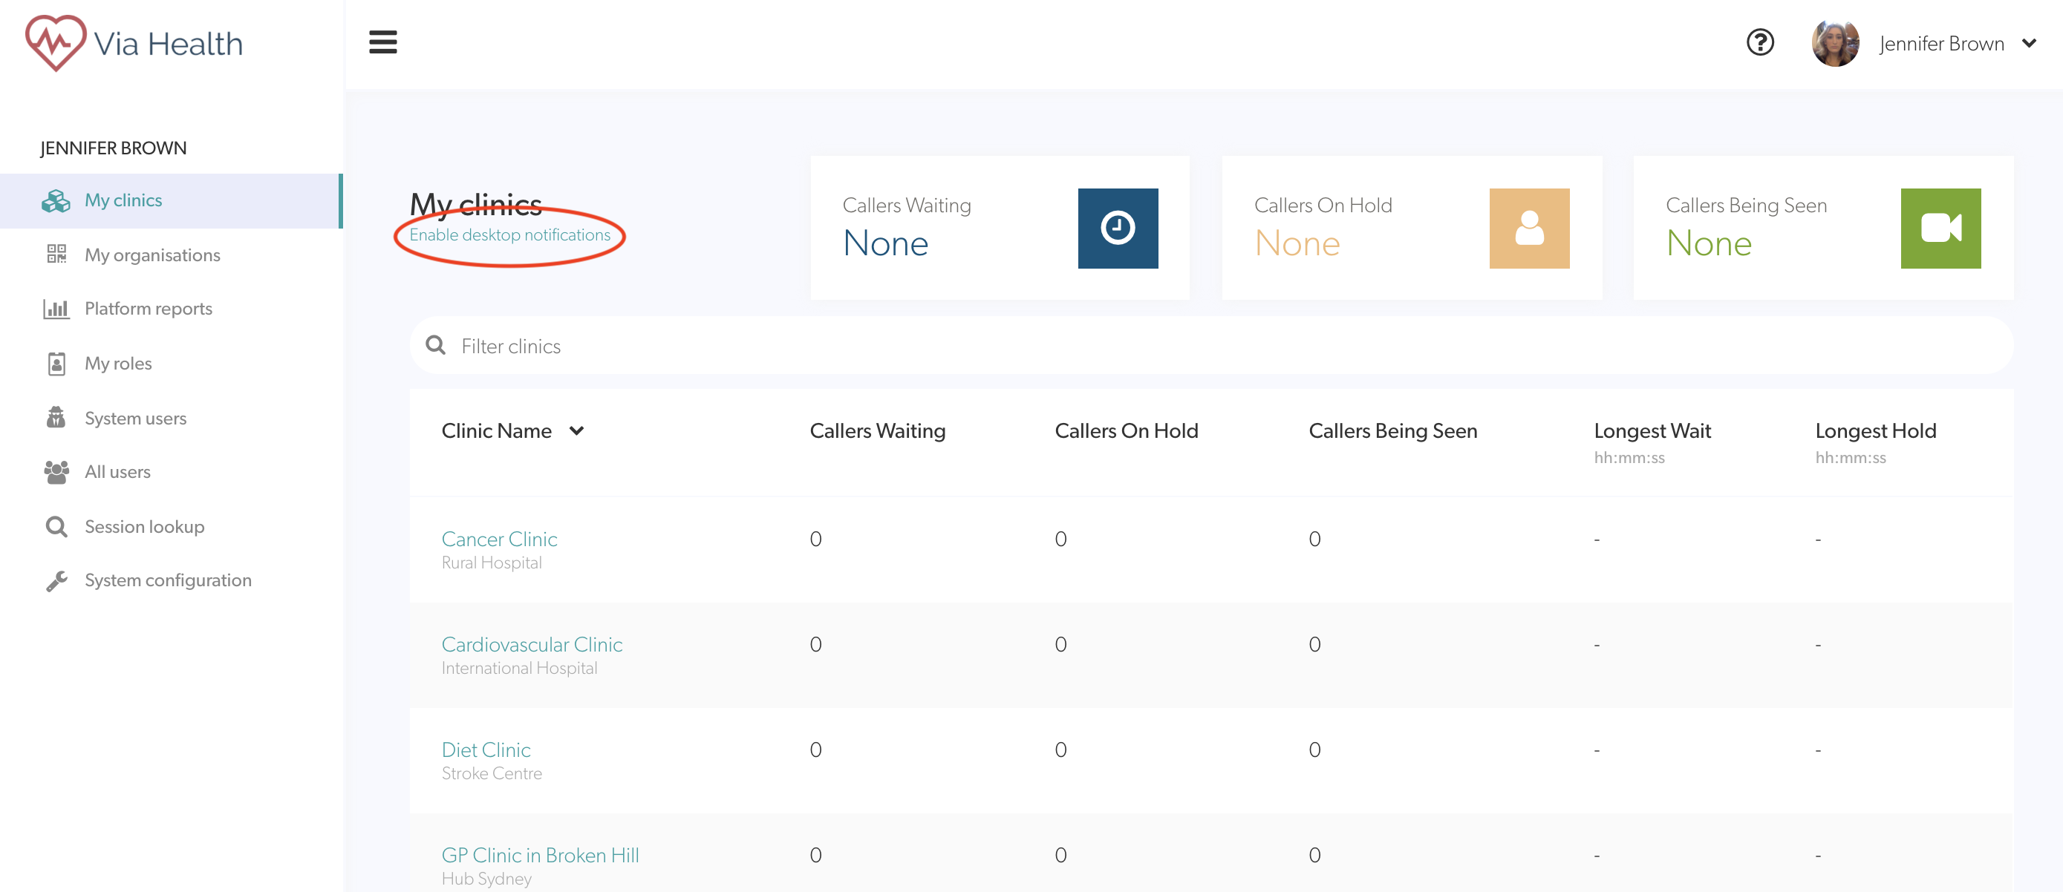This screenshot has width=2063, height=892.
Task: Click International Hospital under Cardiovascular Clinic
Action: 519,668
